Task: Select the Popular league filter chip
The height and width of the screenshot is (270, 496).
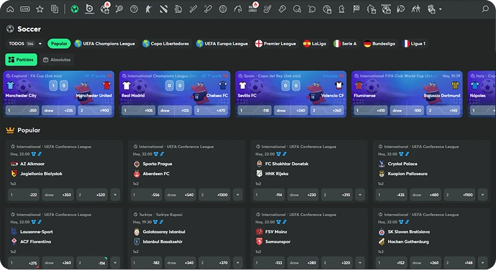Action: tap(59, 44)
